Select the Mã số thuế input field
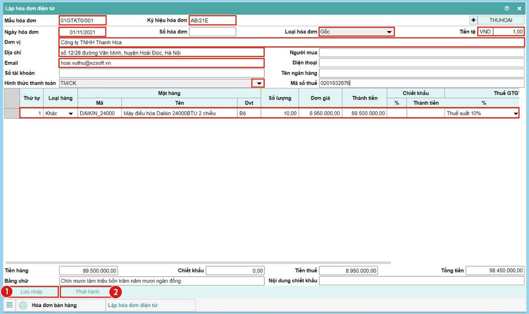Screen dimensions: 529x314 click(x=421, y=83)
